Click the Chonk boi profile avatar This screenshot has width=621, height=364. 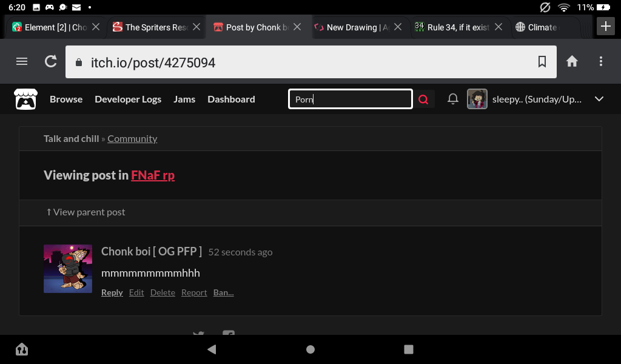[x=68, y=269]
